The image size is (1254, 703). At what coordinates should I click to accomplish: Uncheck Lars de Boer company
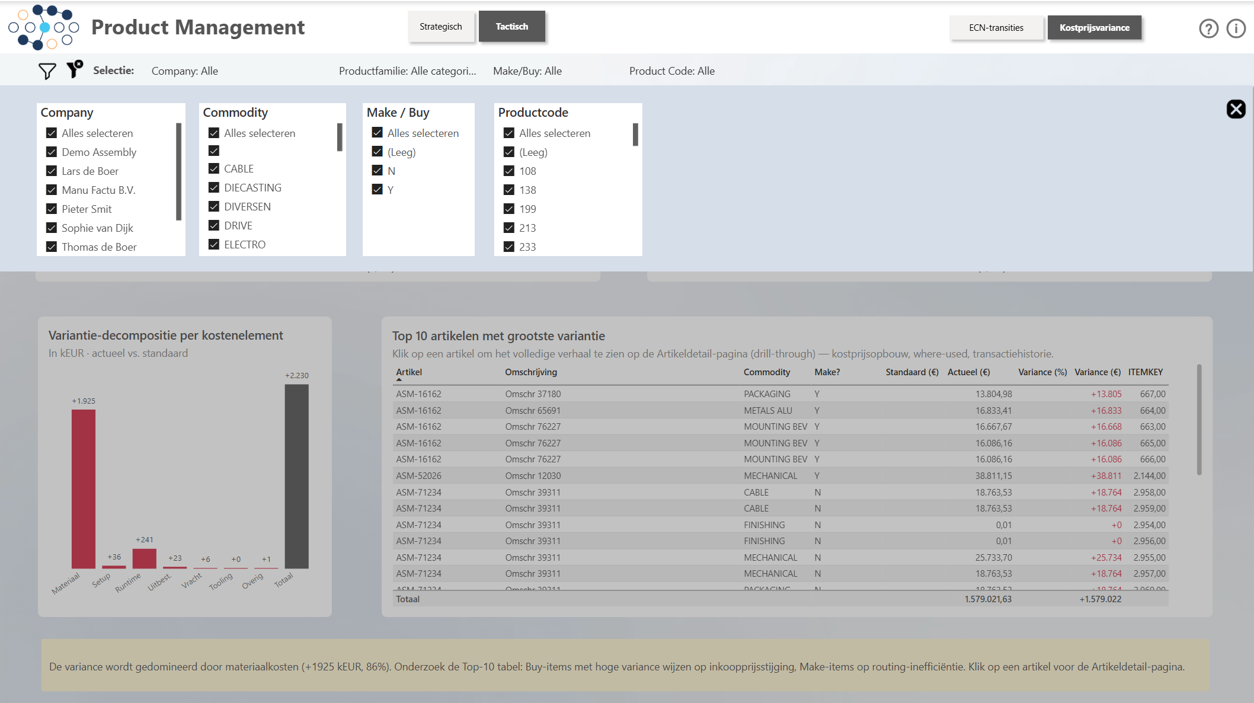(x=52, y=171)
